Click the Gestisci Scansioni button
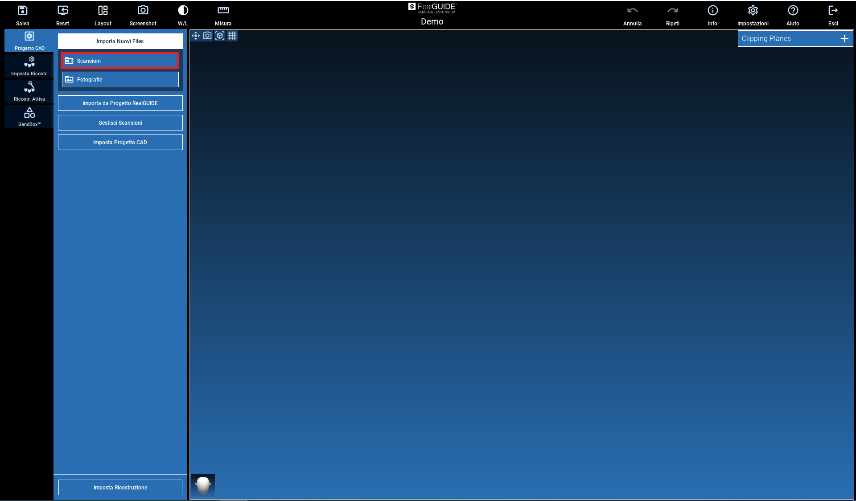 pos(120,123)
